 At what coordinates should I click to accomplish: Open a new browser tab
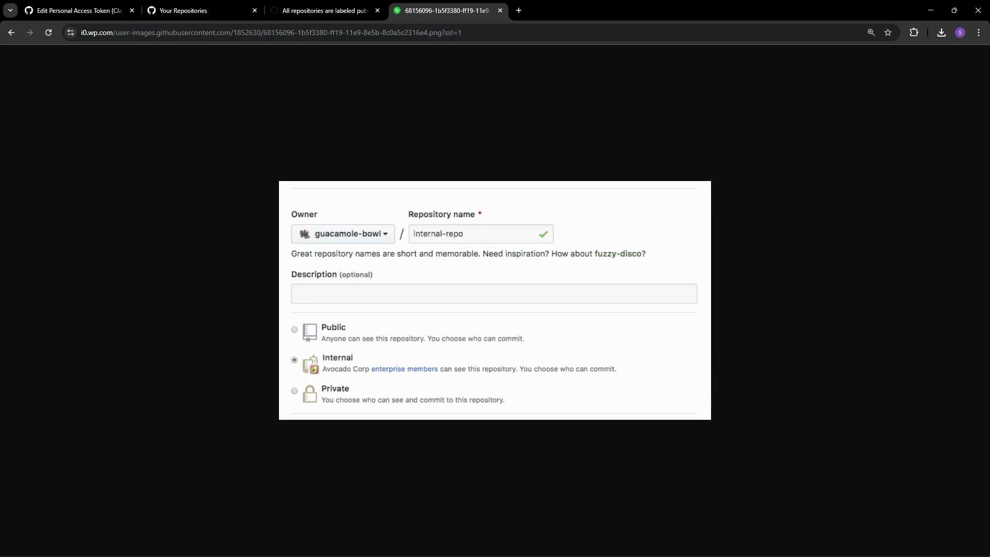pos(519,10)
